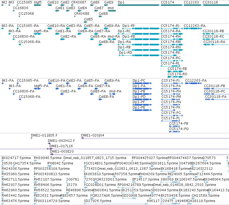Select transcript GstE2-RA
229x205 pixels.
63,39
